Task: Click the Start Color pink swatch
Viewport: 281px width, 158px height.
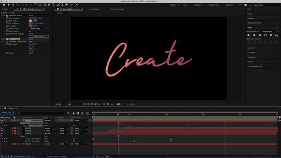Action: [x=30, y=21]
